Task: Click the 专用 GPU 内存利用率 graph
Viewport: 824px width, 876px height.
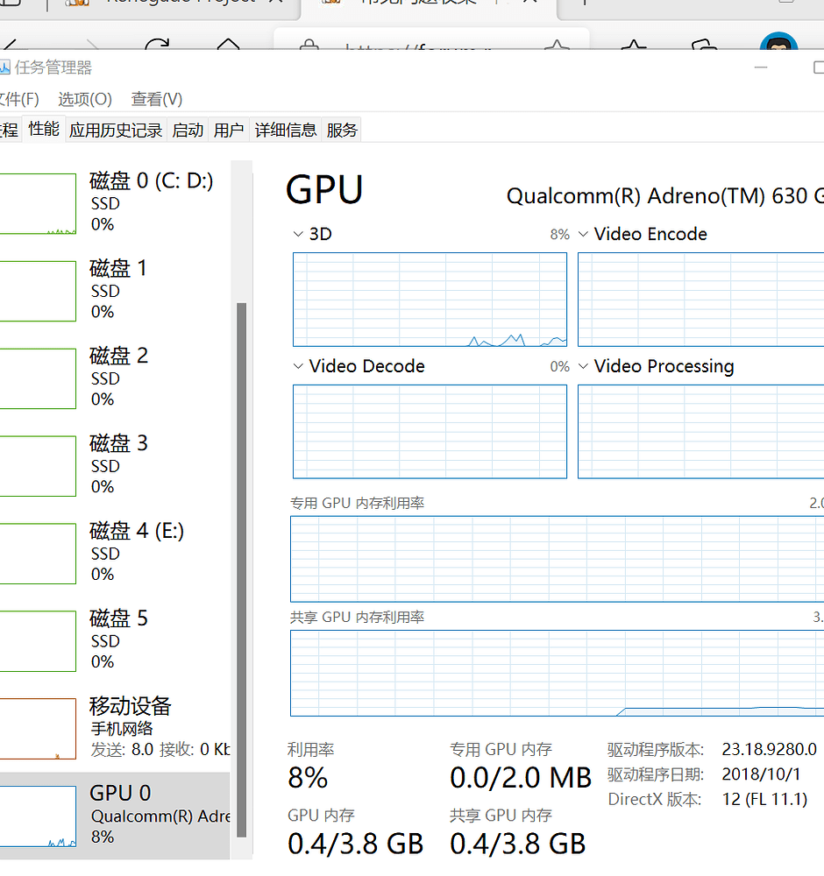Action: tap(558, 559)
